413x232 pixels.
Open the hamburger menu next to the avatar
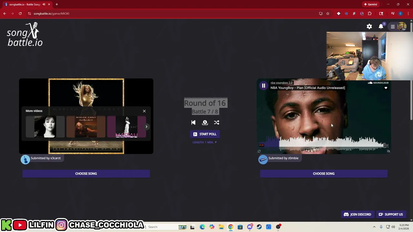pyautogui.click(x=393, y=27)
